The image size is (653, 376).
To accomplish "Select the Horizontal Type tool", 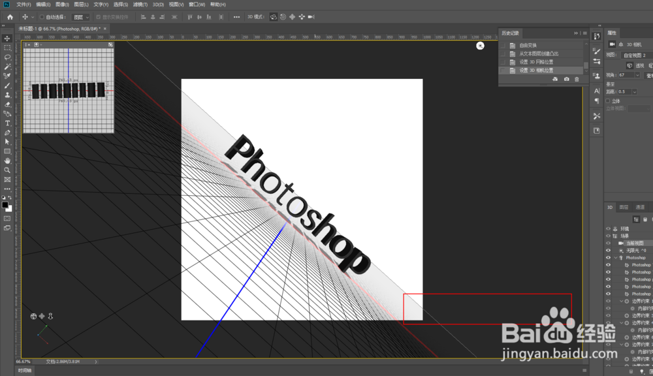I will [x=7, y=123].
